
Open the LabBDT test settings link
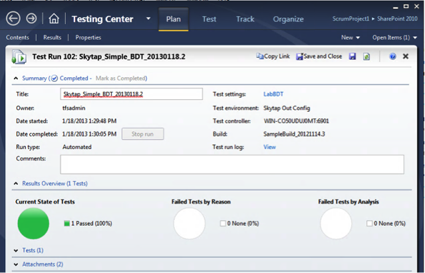tap(273, 94)
